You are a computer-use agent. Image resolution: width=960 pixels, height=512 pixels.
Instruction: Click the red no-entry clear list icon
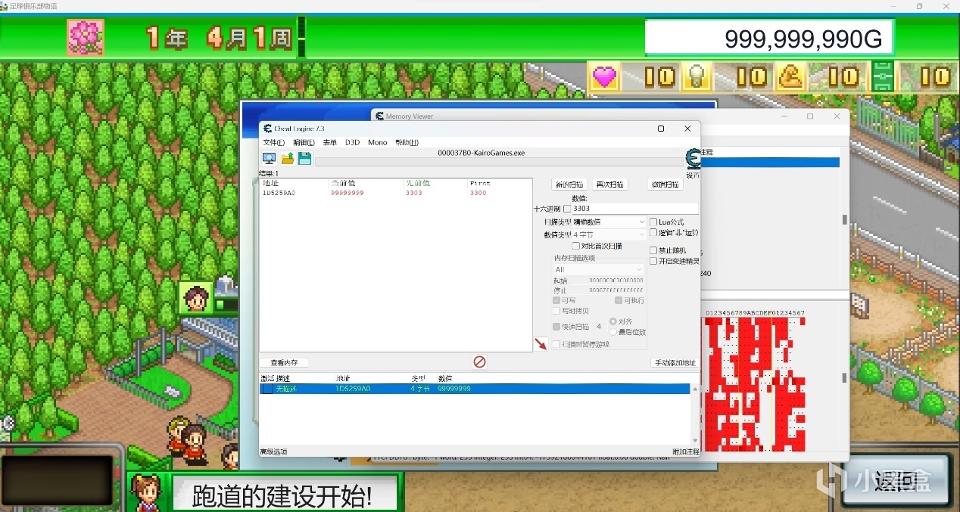pyautogui.click(x=479, y=362)
